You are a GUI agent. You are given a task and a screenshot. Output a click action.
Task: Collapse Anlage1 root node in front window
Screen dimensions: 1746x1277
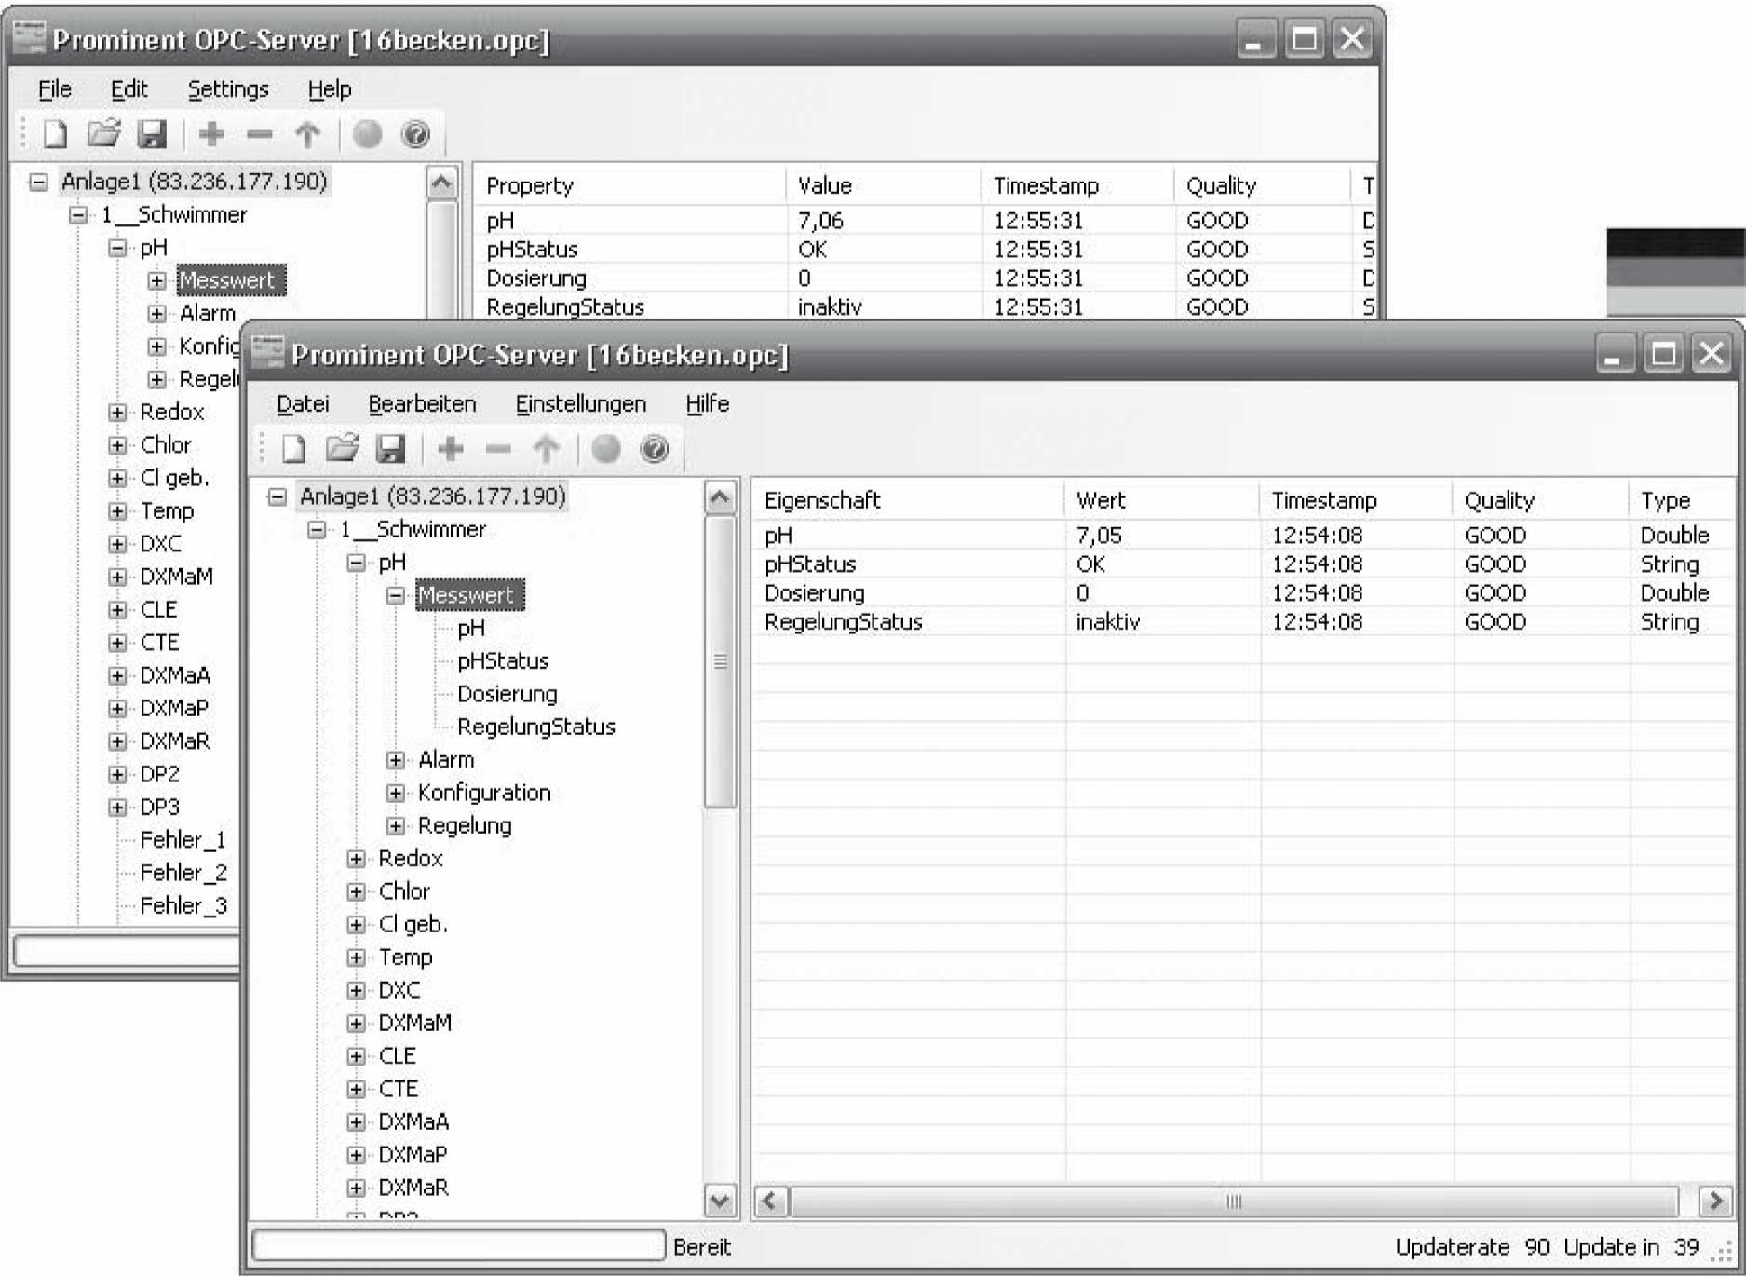(277, 496)
